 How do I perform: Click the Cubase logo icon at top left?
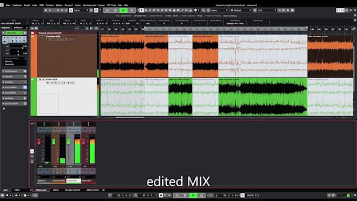[2, 5]
